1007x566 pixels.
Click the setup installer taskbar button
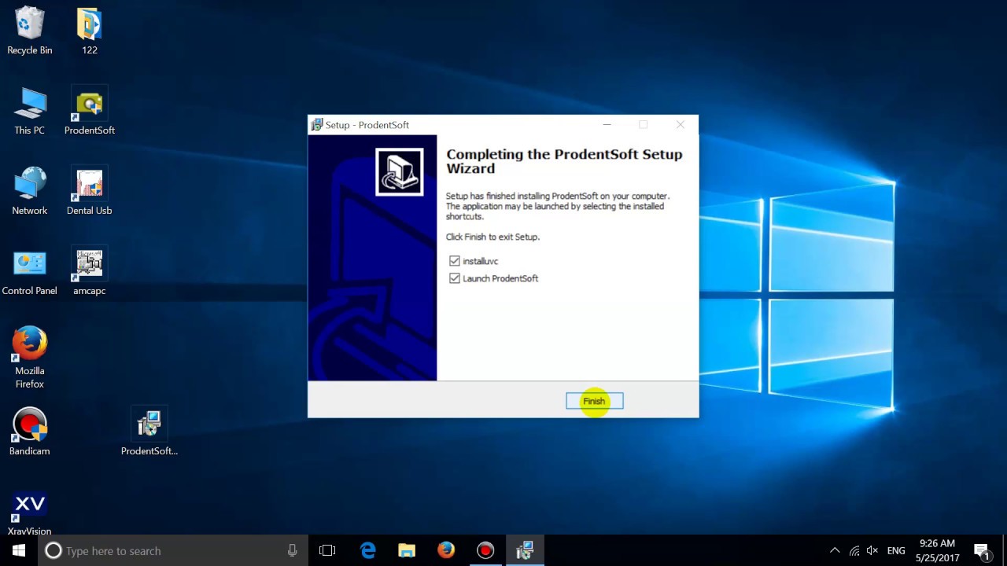pyautogui.click(x=525, y=551)
